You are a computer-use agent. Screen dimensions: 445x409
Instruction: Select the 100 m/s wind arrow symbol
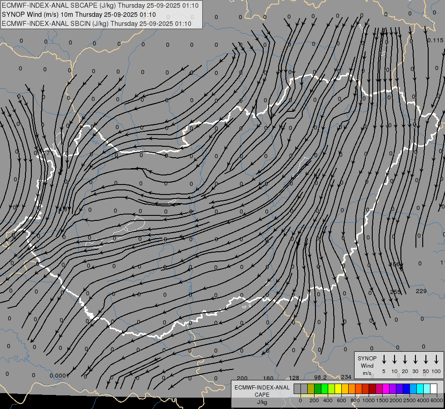pyautogui.click(x=436, y=359)
